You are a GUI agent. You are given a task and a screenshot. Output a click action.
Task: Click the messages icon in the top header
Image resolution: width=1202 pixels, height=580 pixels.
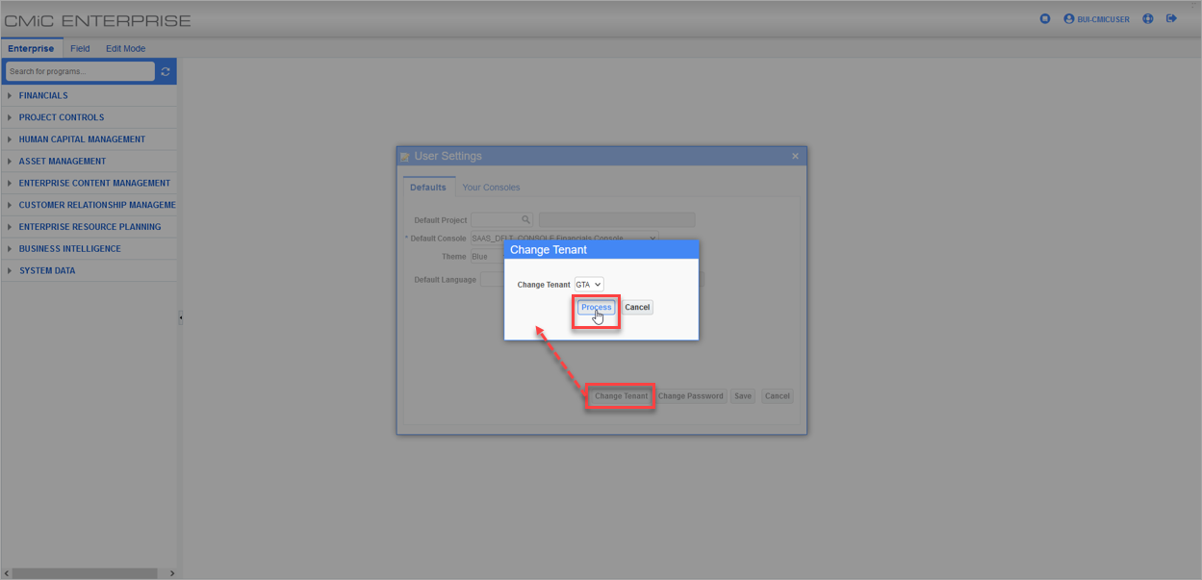(x=1045, y=19)
